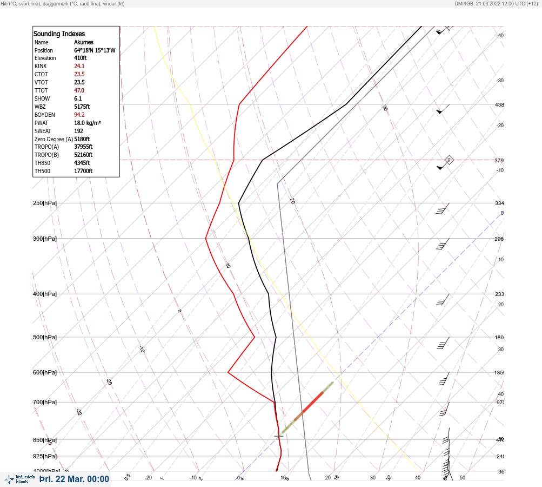The height and width of the screenshot is (487, 542).
Task: Click the '600[hPa]' pressure label
Action: (45, 372)
